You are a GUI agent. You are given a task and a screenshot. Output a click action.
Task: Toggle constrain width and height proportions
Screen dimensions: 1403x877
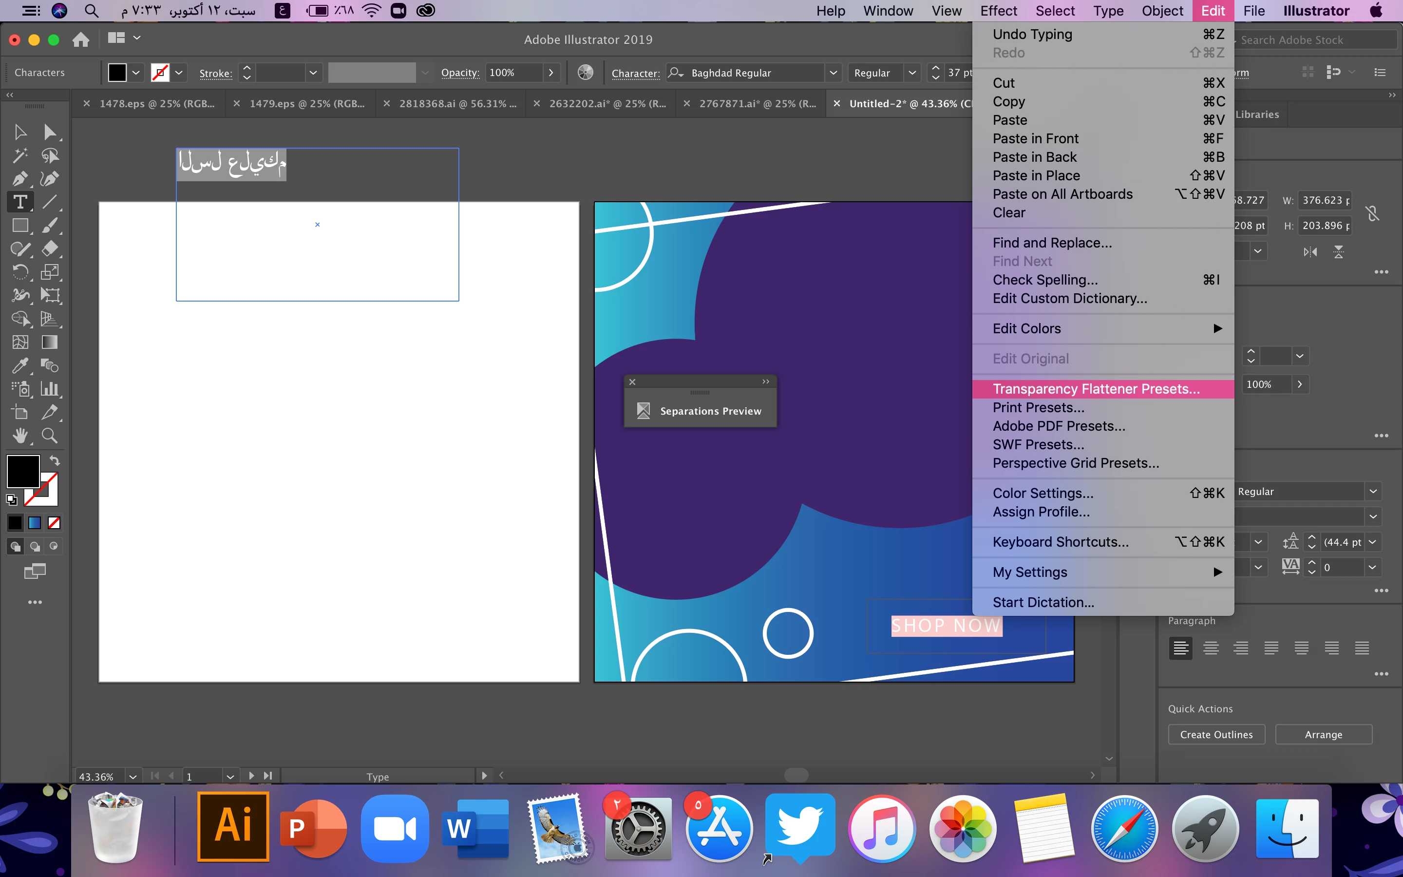pos(1372,213)
